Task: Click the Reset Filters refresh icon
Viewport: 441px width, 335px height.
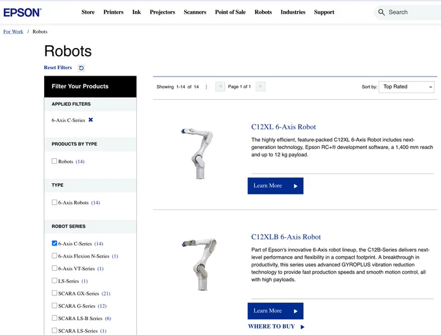Action: pos(81,68)
